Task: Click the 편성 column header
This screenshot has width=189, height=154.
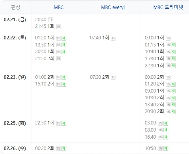Action: tap(15, 7)
